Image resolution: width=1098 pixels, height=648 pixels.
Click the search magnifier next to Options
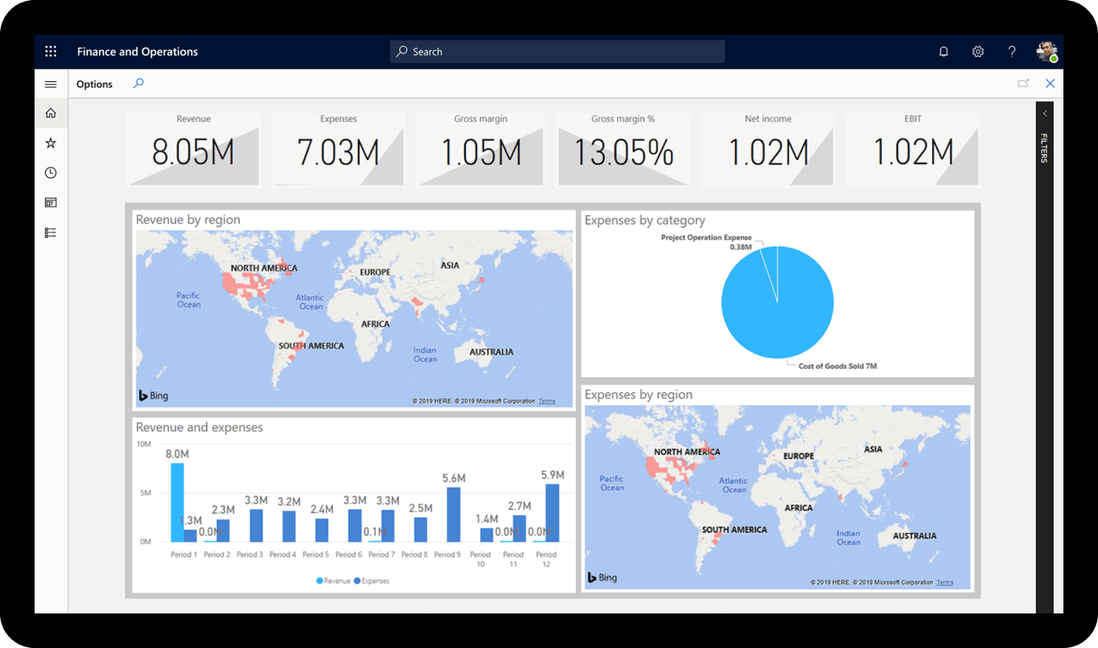point(138,84)
